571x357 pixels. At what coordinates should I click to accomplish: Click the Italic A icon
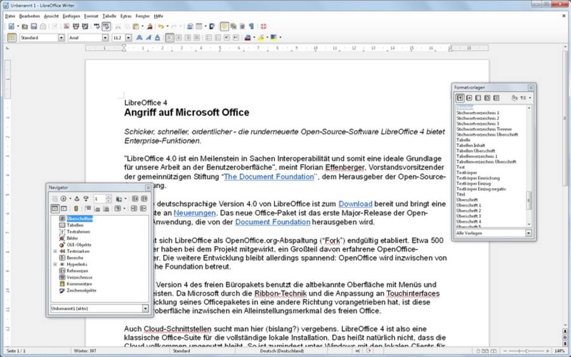click(x=148, y=37)
